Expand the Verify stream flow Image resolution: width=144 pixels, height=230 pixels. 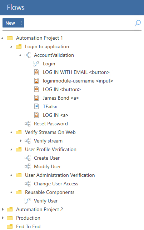(21, 141)
